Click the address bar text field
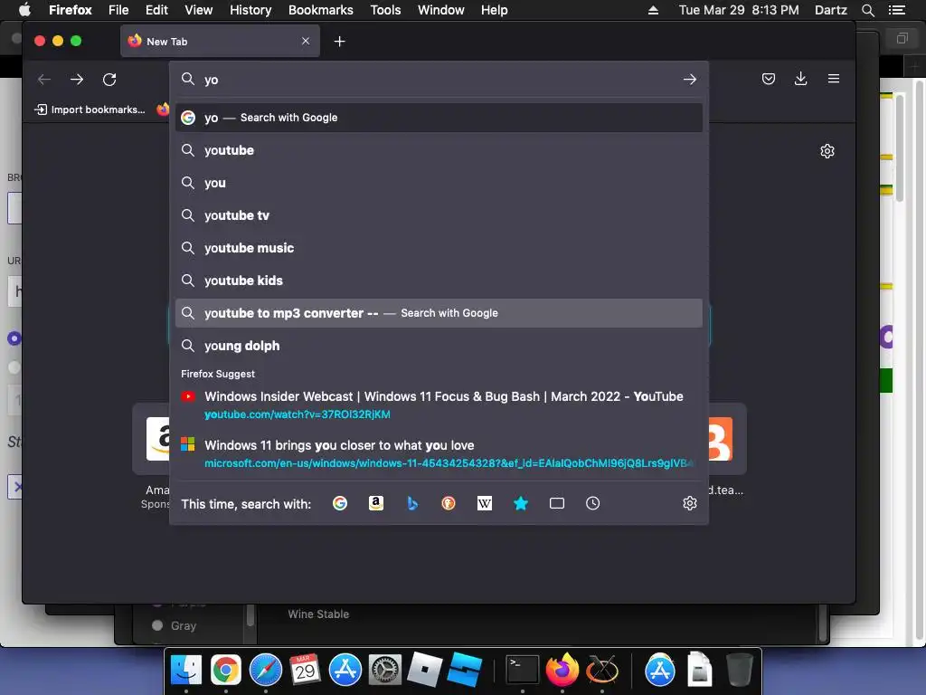The height and width of the screenshot is (695, 926). (437, 80)
